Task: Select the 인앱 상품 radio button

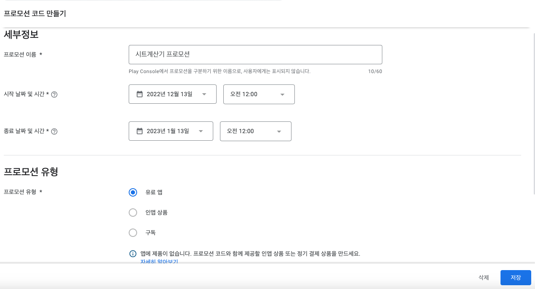Action: (x=133, y=213)
